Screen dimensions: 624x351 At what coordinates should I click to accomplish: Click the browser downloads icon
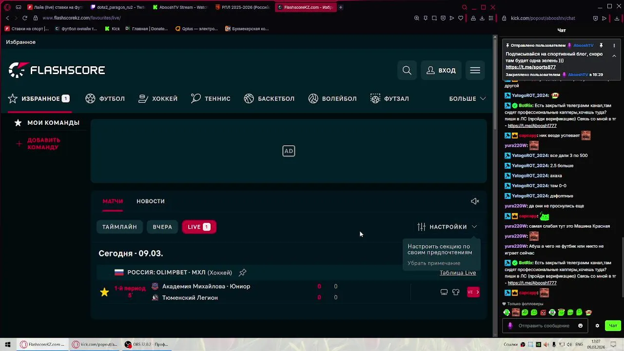pos(482,18)
